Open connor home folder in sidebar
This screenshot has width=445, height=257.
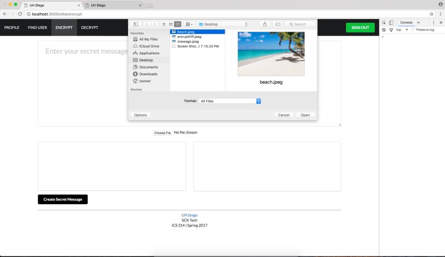(145, 81)
